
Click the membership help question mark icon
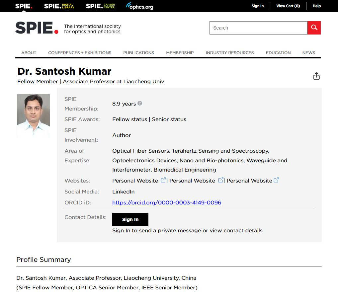tap(140, 103)
